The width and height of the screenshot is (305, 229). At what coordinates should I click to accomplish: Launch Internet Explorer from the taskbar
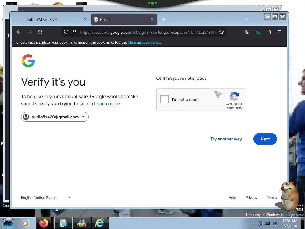click(99, 223)
